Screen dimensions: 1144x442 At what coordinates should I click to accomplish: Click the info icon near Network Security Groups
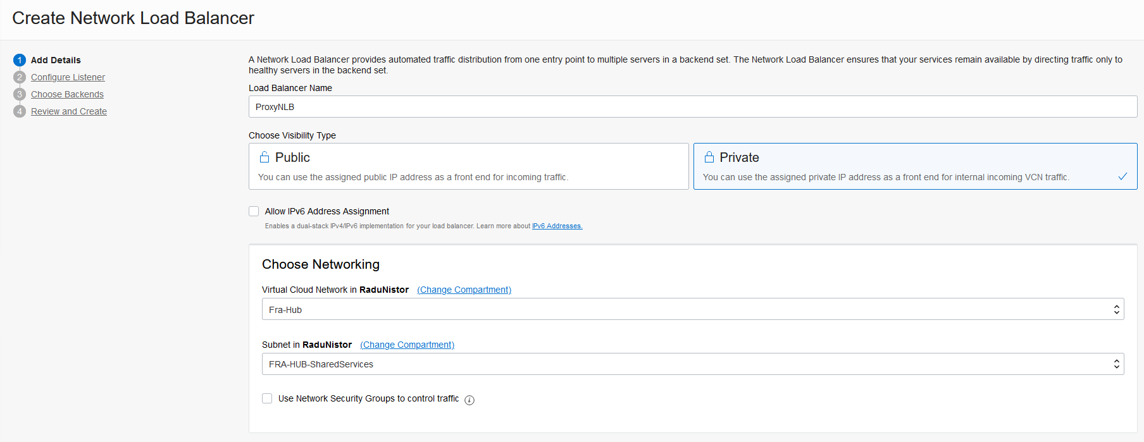click(469, 400)
